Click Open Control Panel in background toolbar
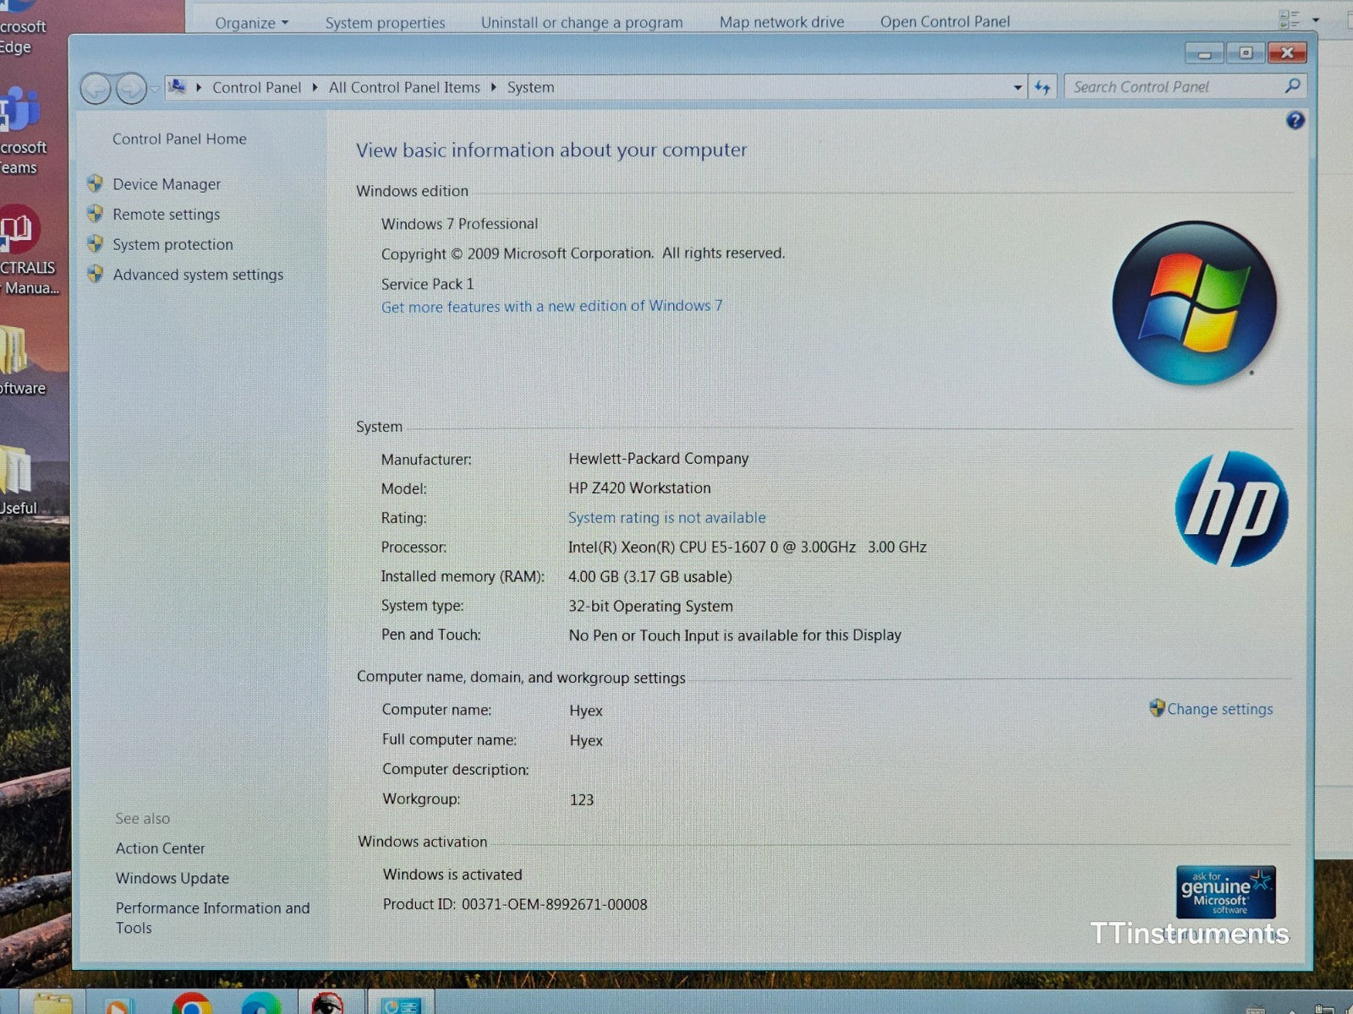This screenshot has width=1353, height=1014. [x=945, y=21]
